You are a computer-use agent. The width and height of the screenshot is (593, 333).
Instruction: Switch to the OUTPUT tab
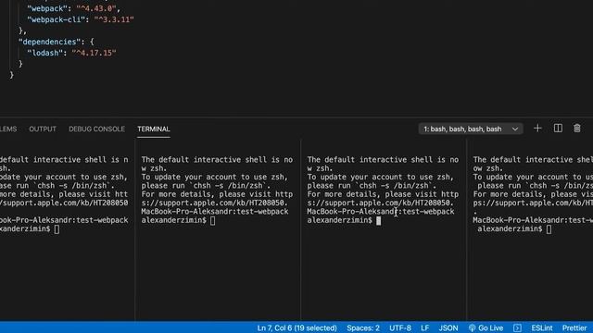click(x=43, y=129)
